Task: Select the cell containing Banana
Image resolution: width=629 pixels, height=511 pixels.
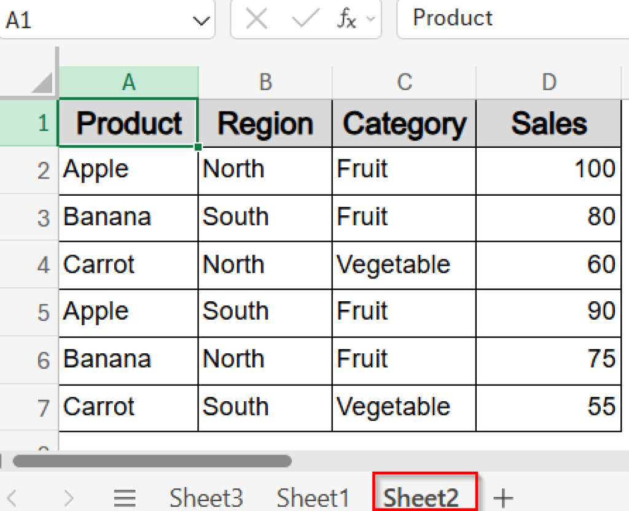Action: click(106, 217)
